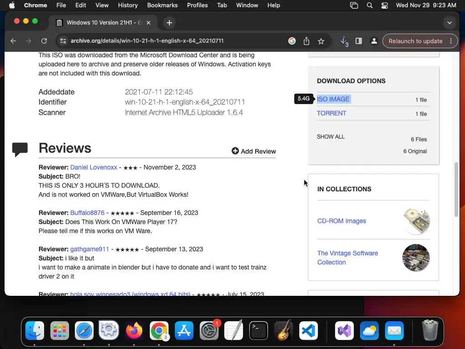Open Terminal from the Dock

coord(258,330)
